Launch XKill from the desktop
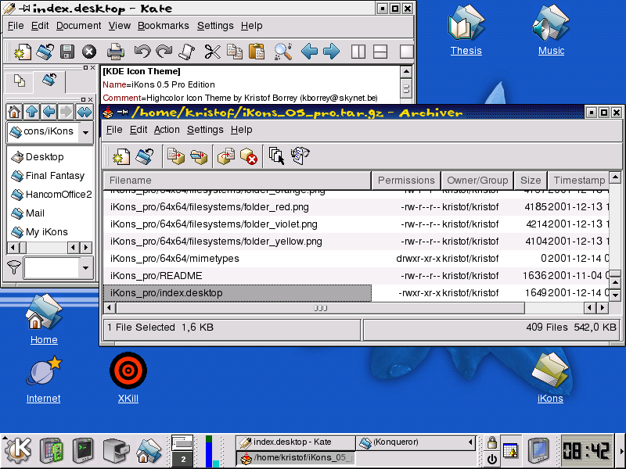This screenshot has width=626, height=469. (128, 378)
